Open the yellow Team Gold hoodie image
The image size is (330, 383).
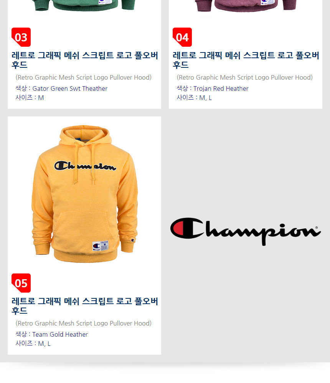pos(84,194)
